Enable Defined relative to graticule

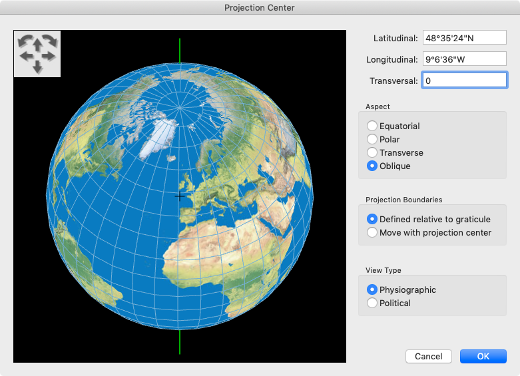372,219
